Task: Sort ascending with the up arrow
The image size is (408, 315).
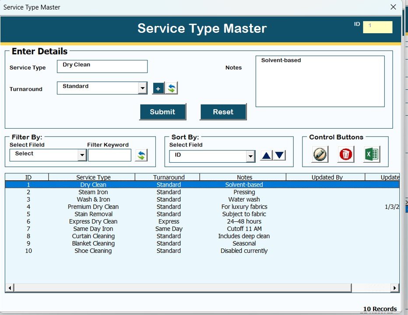Action: [266, 155]
